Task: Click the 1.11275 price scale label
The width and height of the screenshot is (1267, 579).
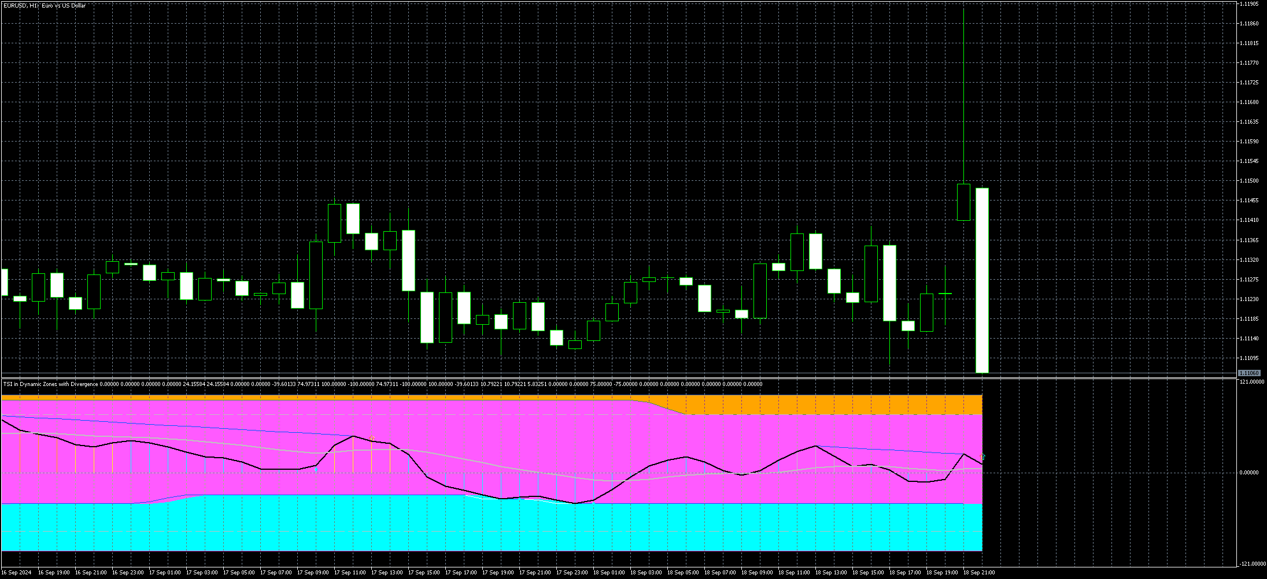Action: coord(1249,280)
